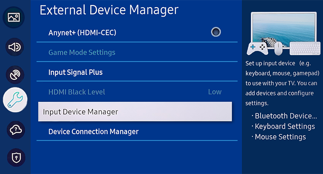Click the 'Set up input device' description
This screenshot has height=174, width=323.
pyautogui.click(x=282, y=83)
